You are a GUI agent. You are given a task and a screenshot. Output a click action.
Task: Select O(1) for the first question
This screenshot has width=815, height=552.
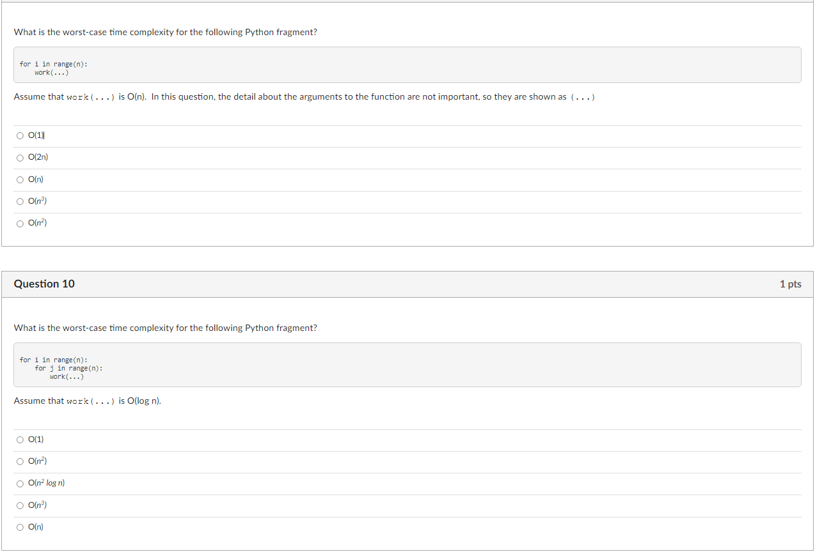20,135
